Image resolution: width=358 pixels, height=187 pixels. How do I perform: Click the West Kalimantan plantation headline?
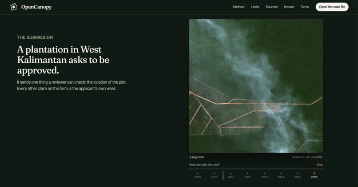tap(63, 60)
